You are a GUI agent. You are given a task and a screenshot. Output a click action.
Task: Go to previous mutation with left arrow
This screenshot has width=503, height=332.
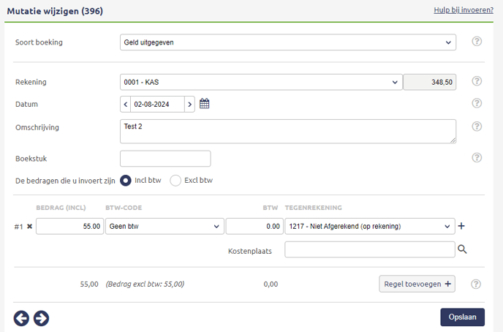22,317
